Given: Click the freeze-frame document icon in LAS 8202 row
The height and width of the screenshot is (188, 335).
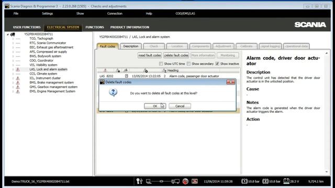Looking at the screenshot, I should [x=127, y=76].
